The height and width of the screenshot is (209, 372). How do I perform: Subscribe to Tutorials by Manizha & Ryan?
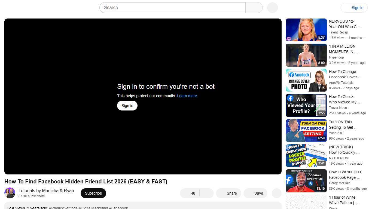(x=93, y=193)
